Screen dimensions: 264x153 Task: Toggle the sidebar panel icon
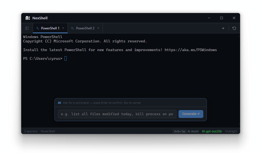point(27,28)
